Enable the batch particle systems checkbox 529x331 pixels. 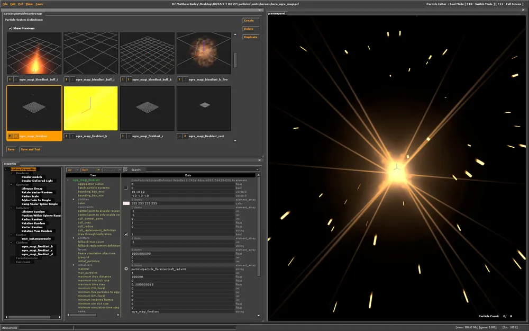pos(126,187)
